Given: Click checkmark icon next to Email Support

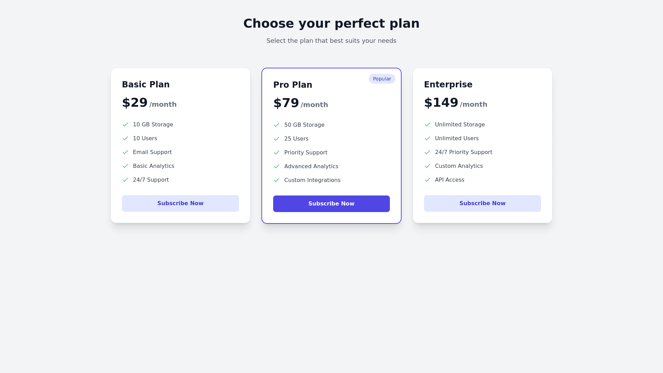Looking at the screenshot, I should [125, 152].
